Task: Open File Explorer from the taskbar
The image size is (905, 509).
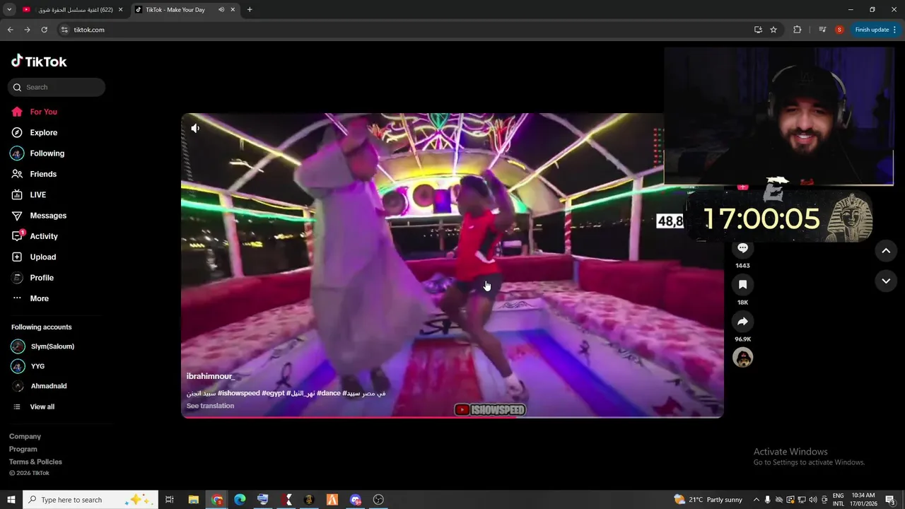Action: (194, 500)
